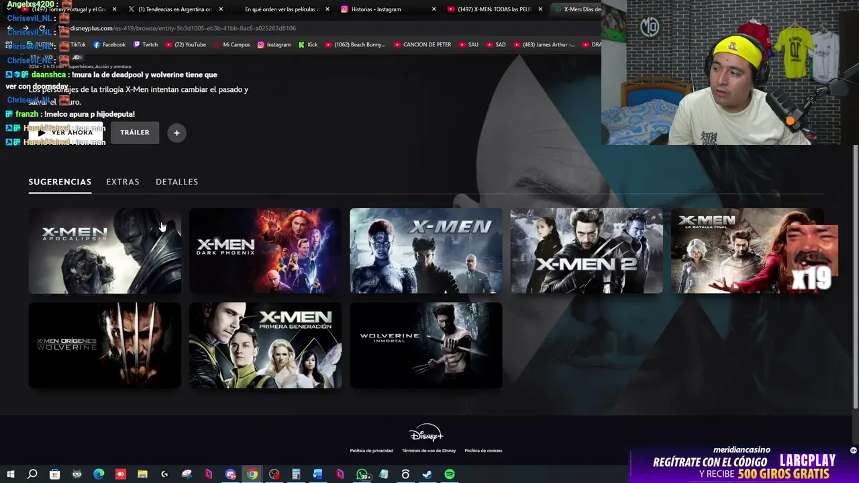Open the first X-Men movie card

[x=426, y=251]
